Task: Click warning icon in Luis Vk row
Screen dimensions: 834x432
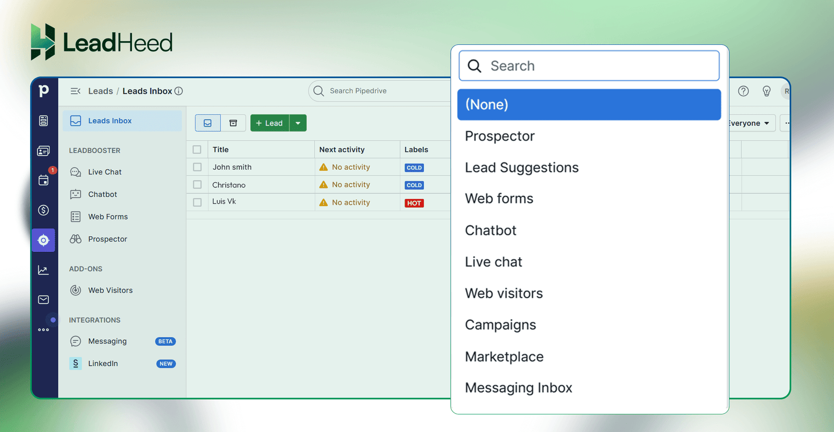Action: point(324,202)
